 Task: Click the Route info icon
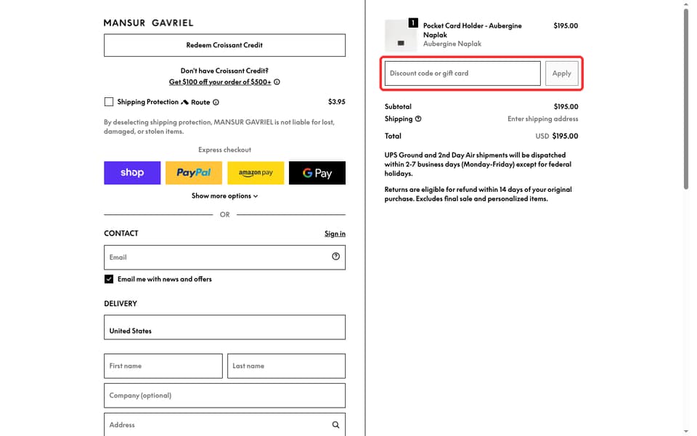click(216, 102)
